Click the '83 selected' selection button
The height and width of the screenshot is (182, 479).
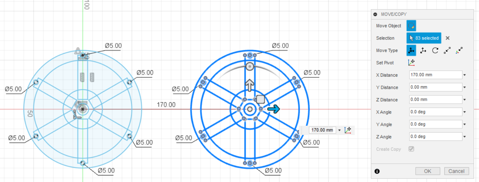(424, 38)
